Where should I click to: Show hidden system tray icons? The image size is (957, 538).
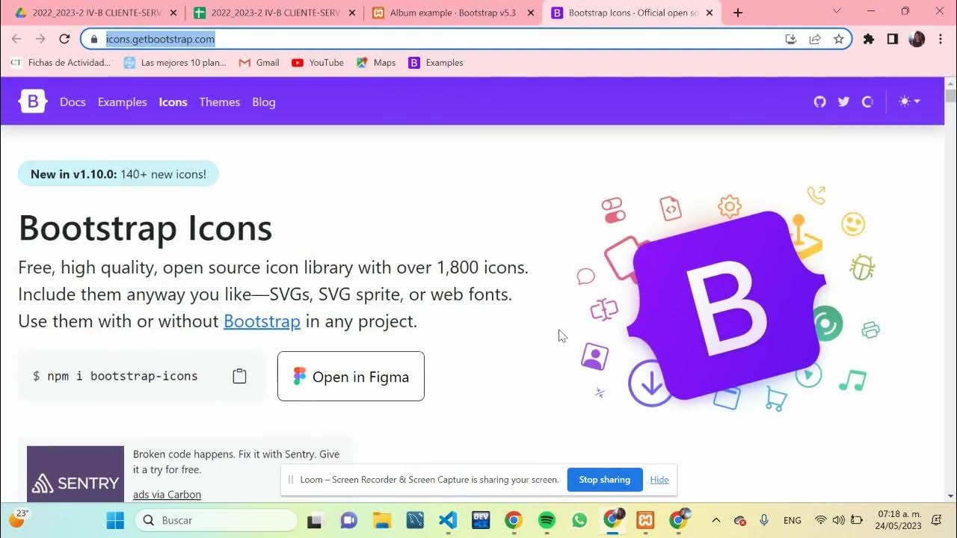tap(716, 520)
